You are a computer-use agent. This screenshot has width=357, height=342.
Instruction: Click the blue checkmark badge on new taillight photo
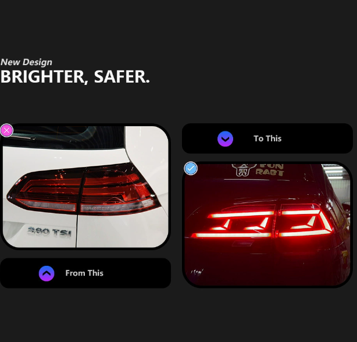191,169
